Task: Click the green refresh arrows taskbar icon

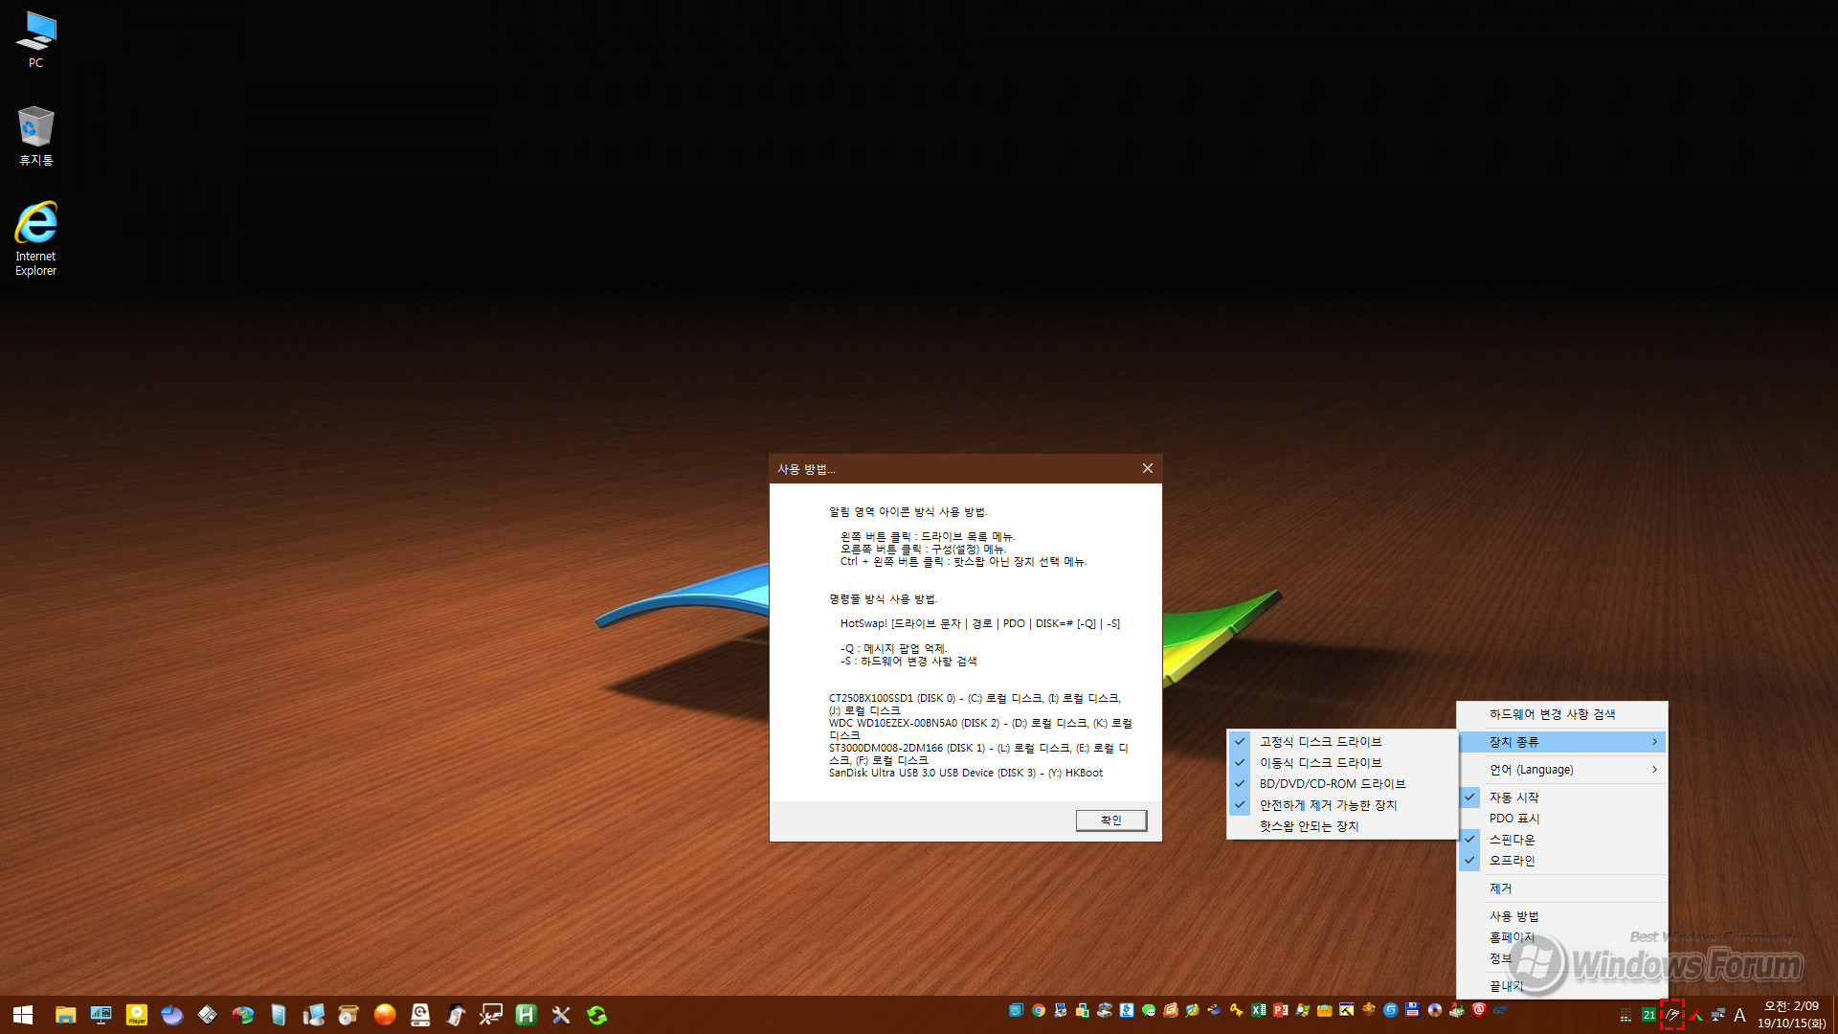Action: coord(597,1015)
